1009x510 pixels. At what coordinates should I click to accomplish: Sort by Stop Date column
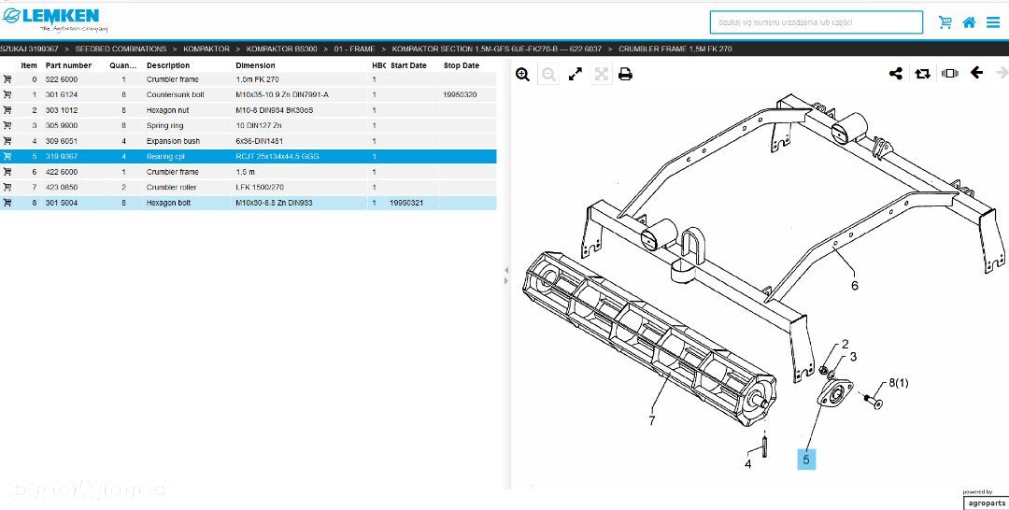coord(462,65)
